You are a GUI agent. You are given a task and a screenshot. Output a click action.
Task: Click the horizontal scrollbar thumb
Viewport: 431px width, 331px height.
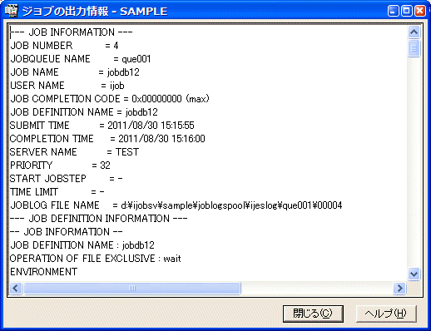132,288
